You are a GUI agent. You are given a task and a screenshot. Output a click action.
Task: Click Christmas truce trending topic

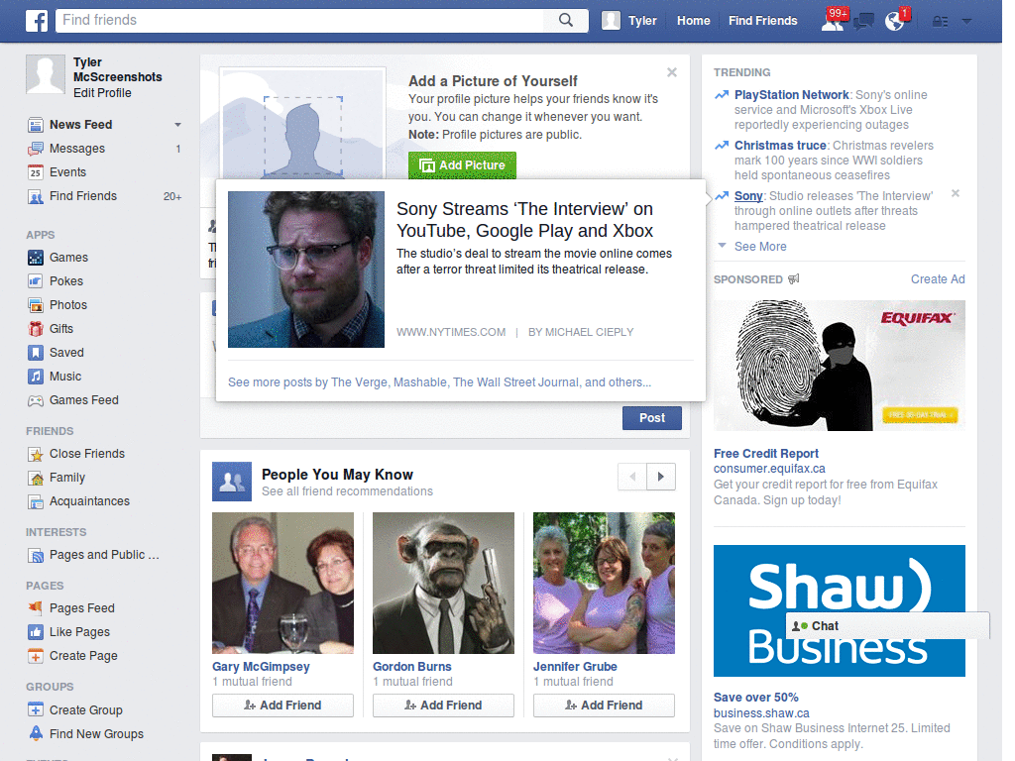click(x=780, y=146)
